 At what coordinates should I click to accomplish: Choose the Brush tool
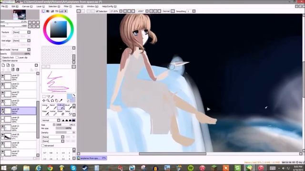click(x=69, y=107)
